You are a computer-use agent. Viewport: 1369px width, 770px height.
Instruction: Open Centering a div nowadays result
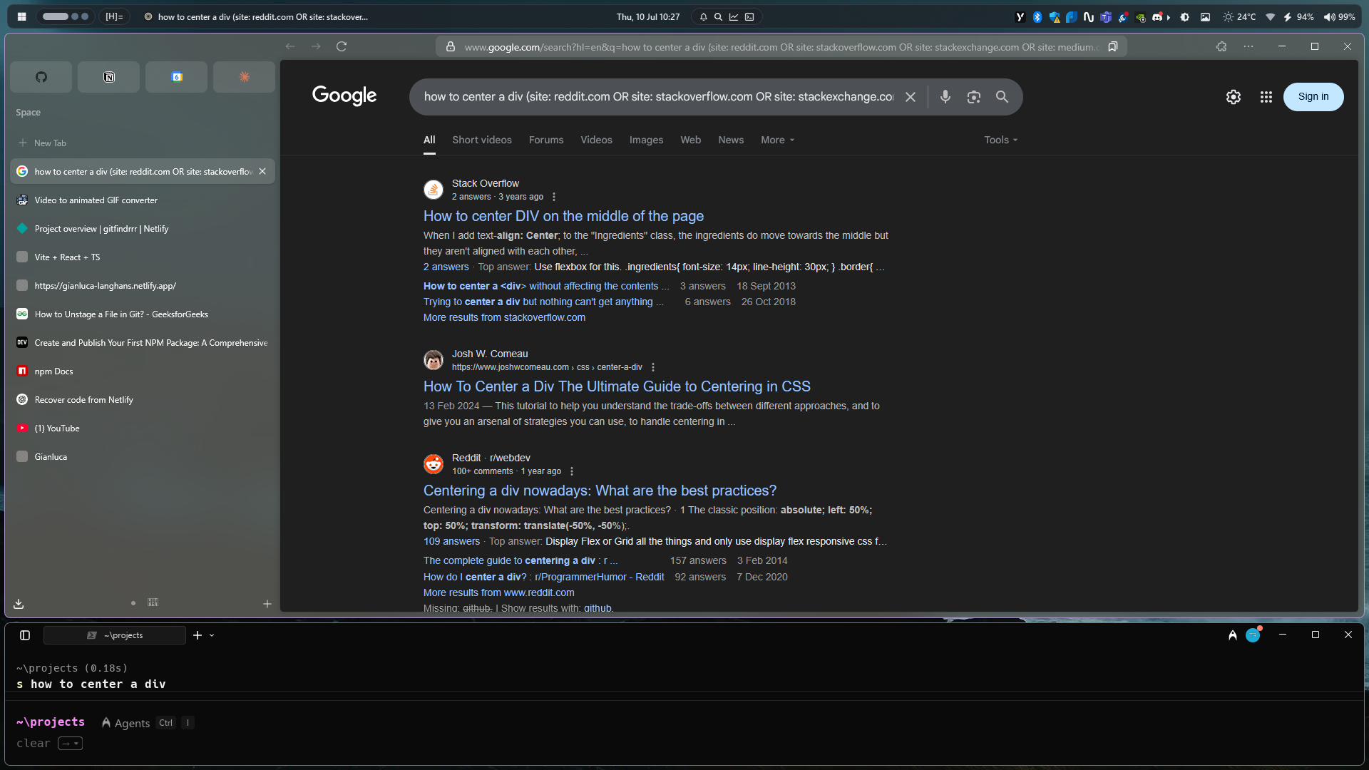[x=600, y=491]
